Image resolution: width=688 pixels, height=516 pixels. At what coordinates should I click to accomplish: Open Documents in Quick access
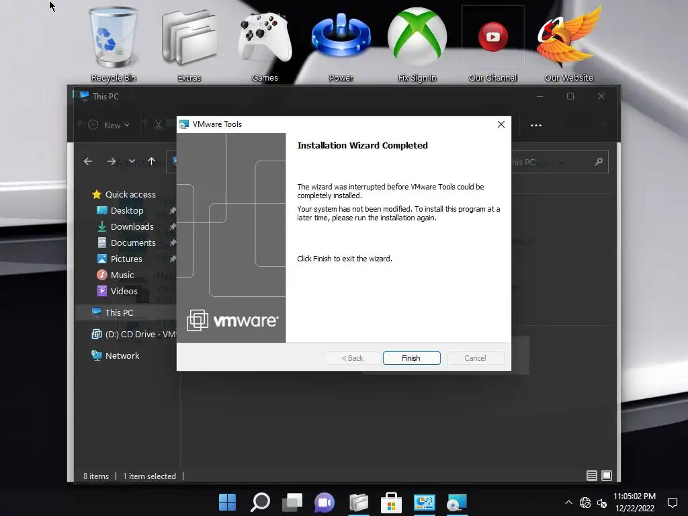126,243
